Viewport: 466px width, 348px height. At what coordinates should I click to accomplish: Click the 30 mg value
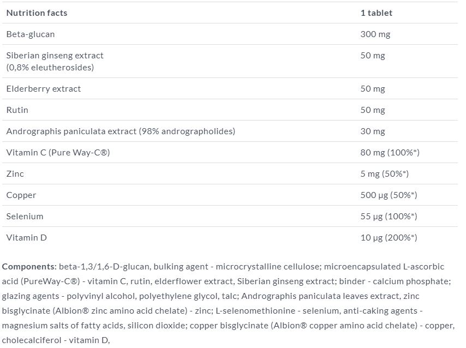(x=373, y=131)
